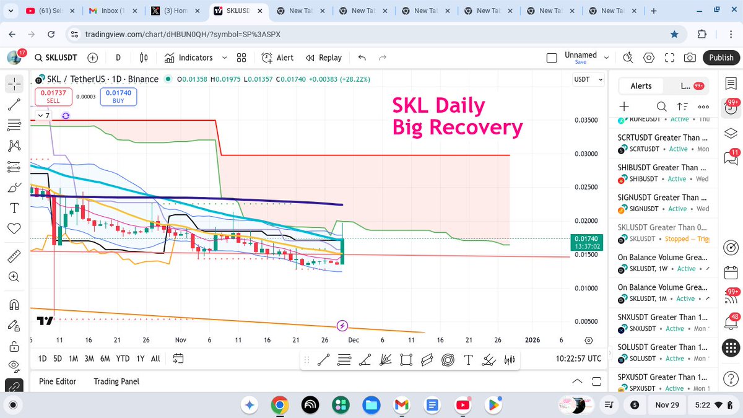
Task: Select the 1D date range
Action: (42, 358)
